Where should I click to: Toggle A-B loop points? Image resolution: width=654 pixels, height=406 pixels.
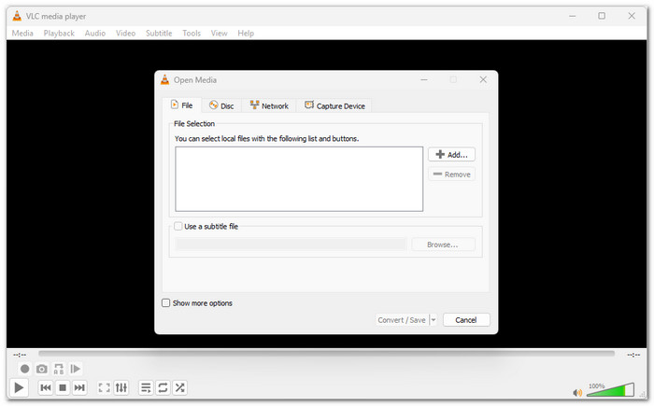[x=59, y=369]
